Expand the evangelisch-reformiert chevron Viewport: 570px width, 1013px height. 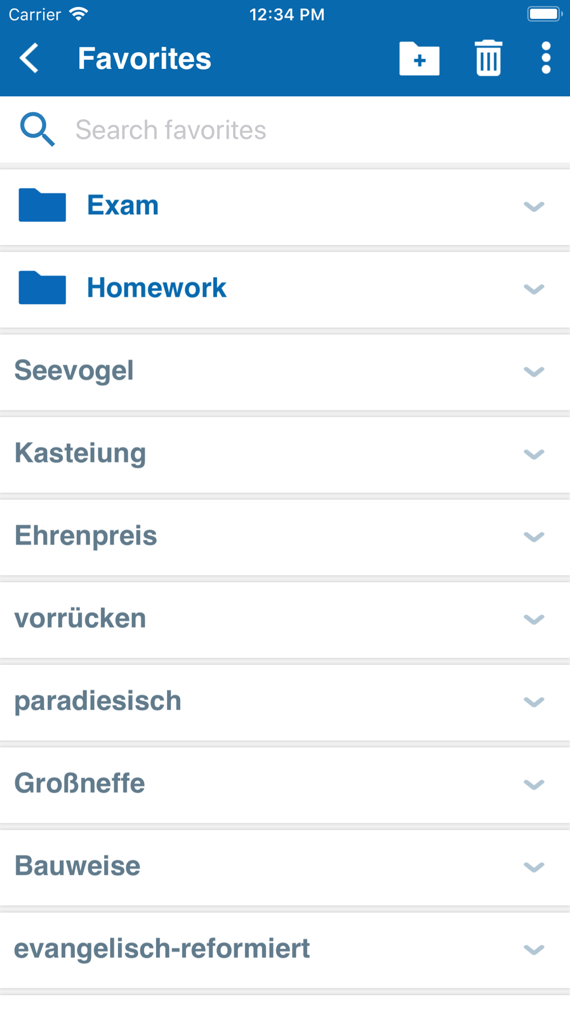tap(534, 950)
